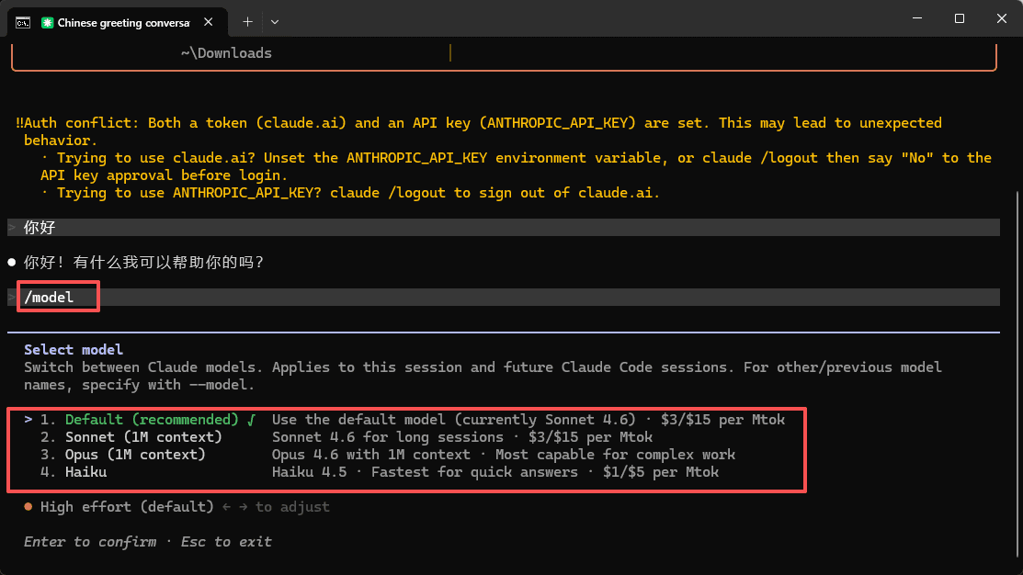Screen dimensions: 1023x575
Task: Click the Select model heading
Action: click(x=74, y=349)
